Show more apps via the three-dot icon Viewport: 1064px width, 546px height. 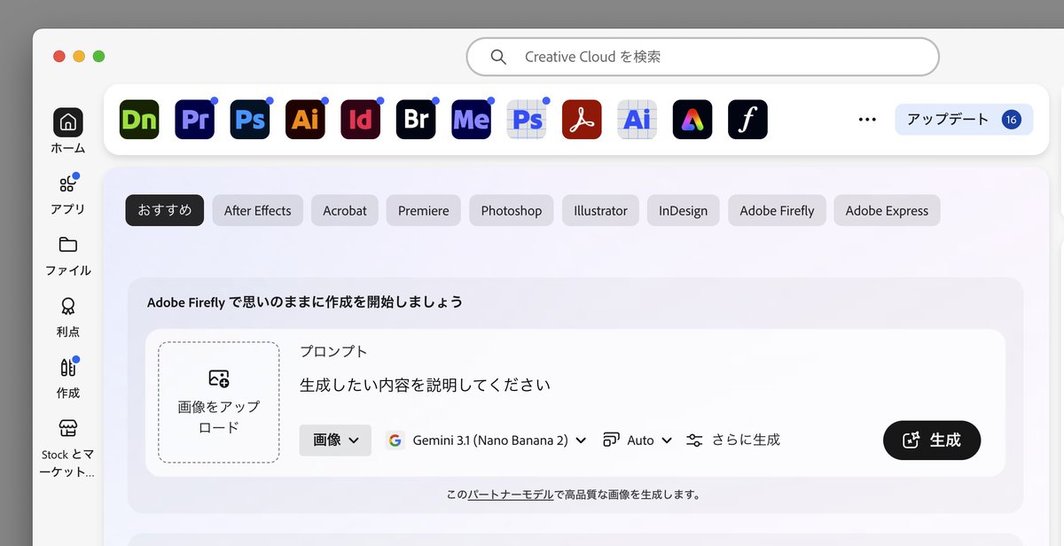pyautogui.click(x=867, y=120)
